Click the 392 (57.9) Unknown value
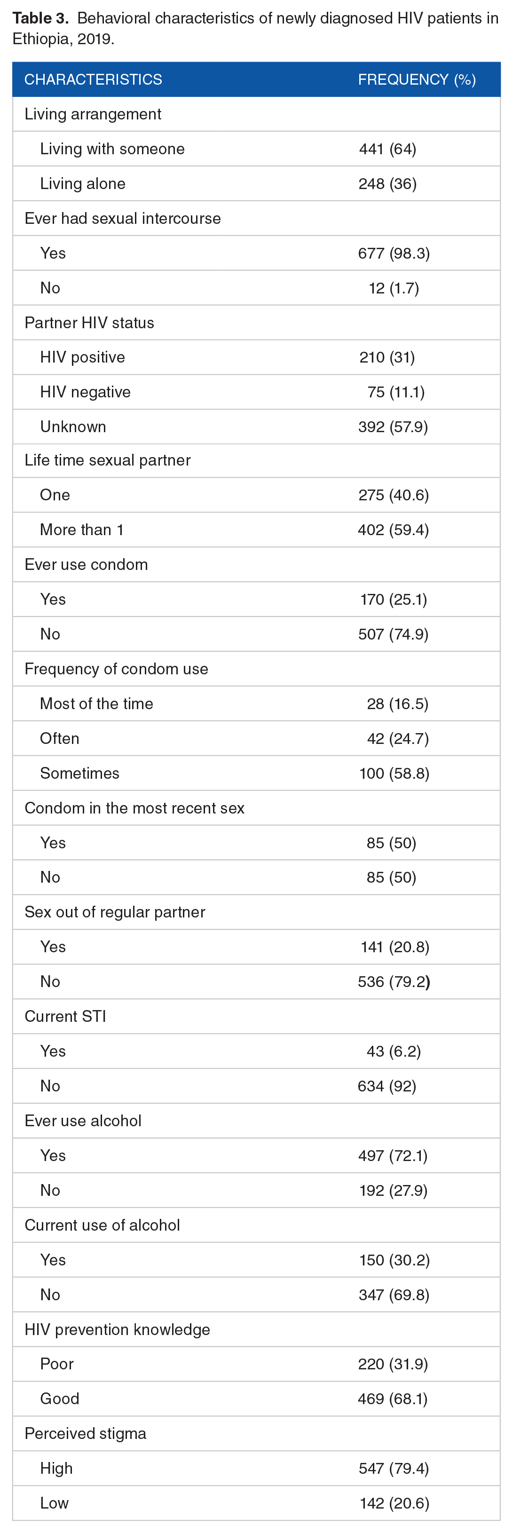 (x=393, y=427)
